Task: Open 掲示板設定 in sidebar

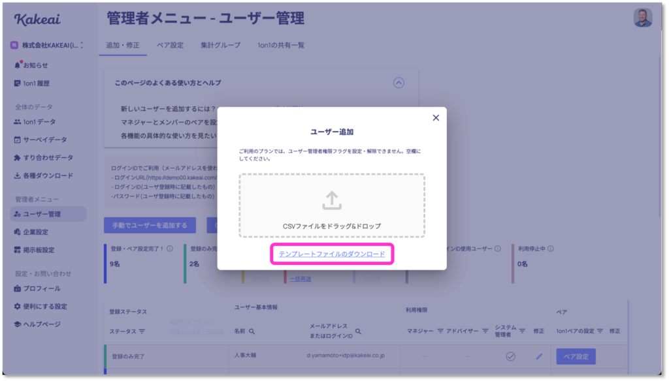Action: pos(34,250)
